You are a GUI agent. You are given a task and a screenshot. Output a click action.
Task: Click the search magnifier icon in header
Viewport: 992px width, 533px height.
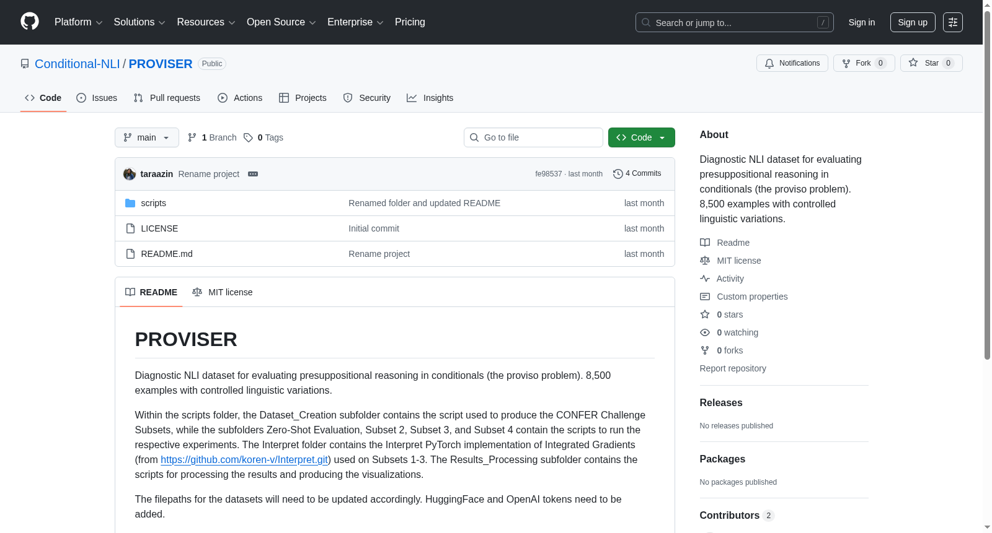(646, 22)
